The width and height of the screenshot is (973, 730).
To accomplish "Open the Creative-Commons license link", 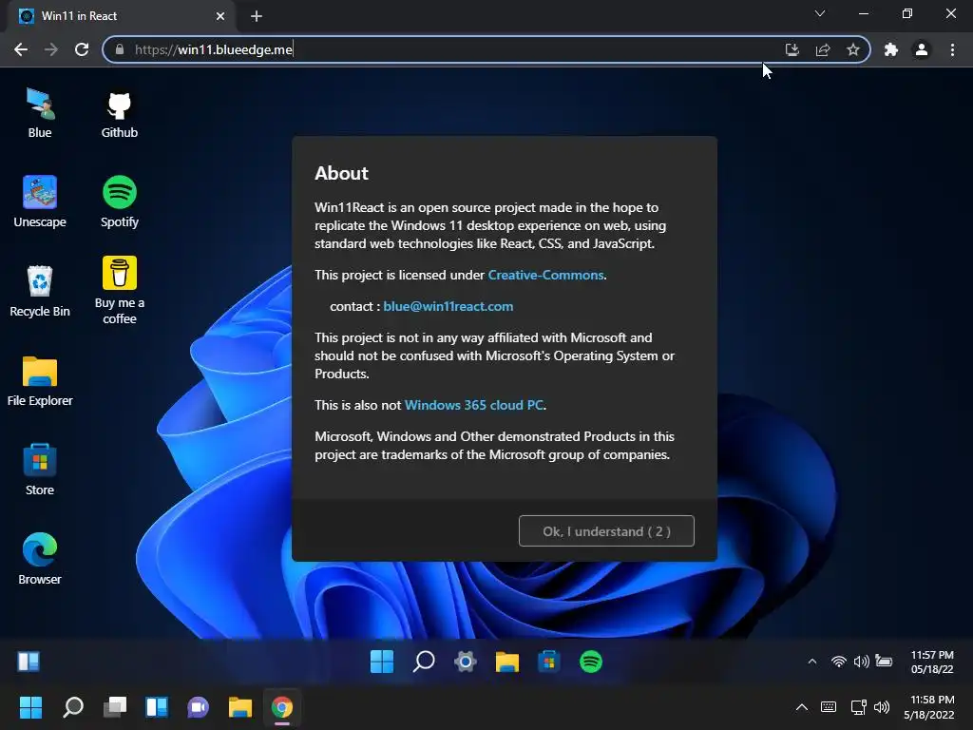I will (x=545, y=275).
